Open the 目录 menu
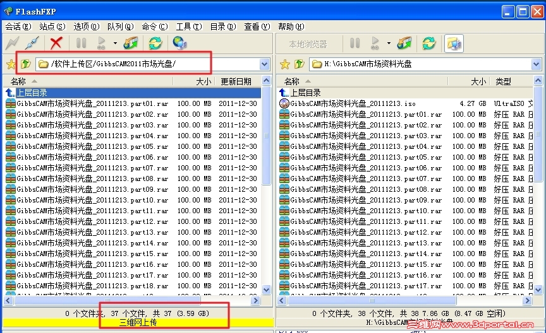The image size is (546, 333). pos(223,26)
